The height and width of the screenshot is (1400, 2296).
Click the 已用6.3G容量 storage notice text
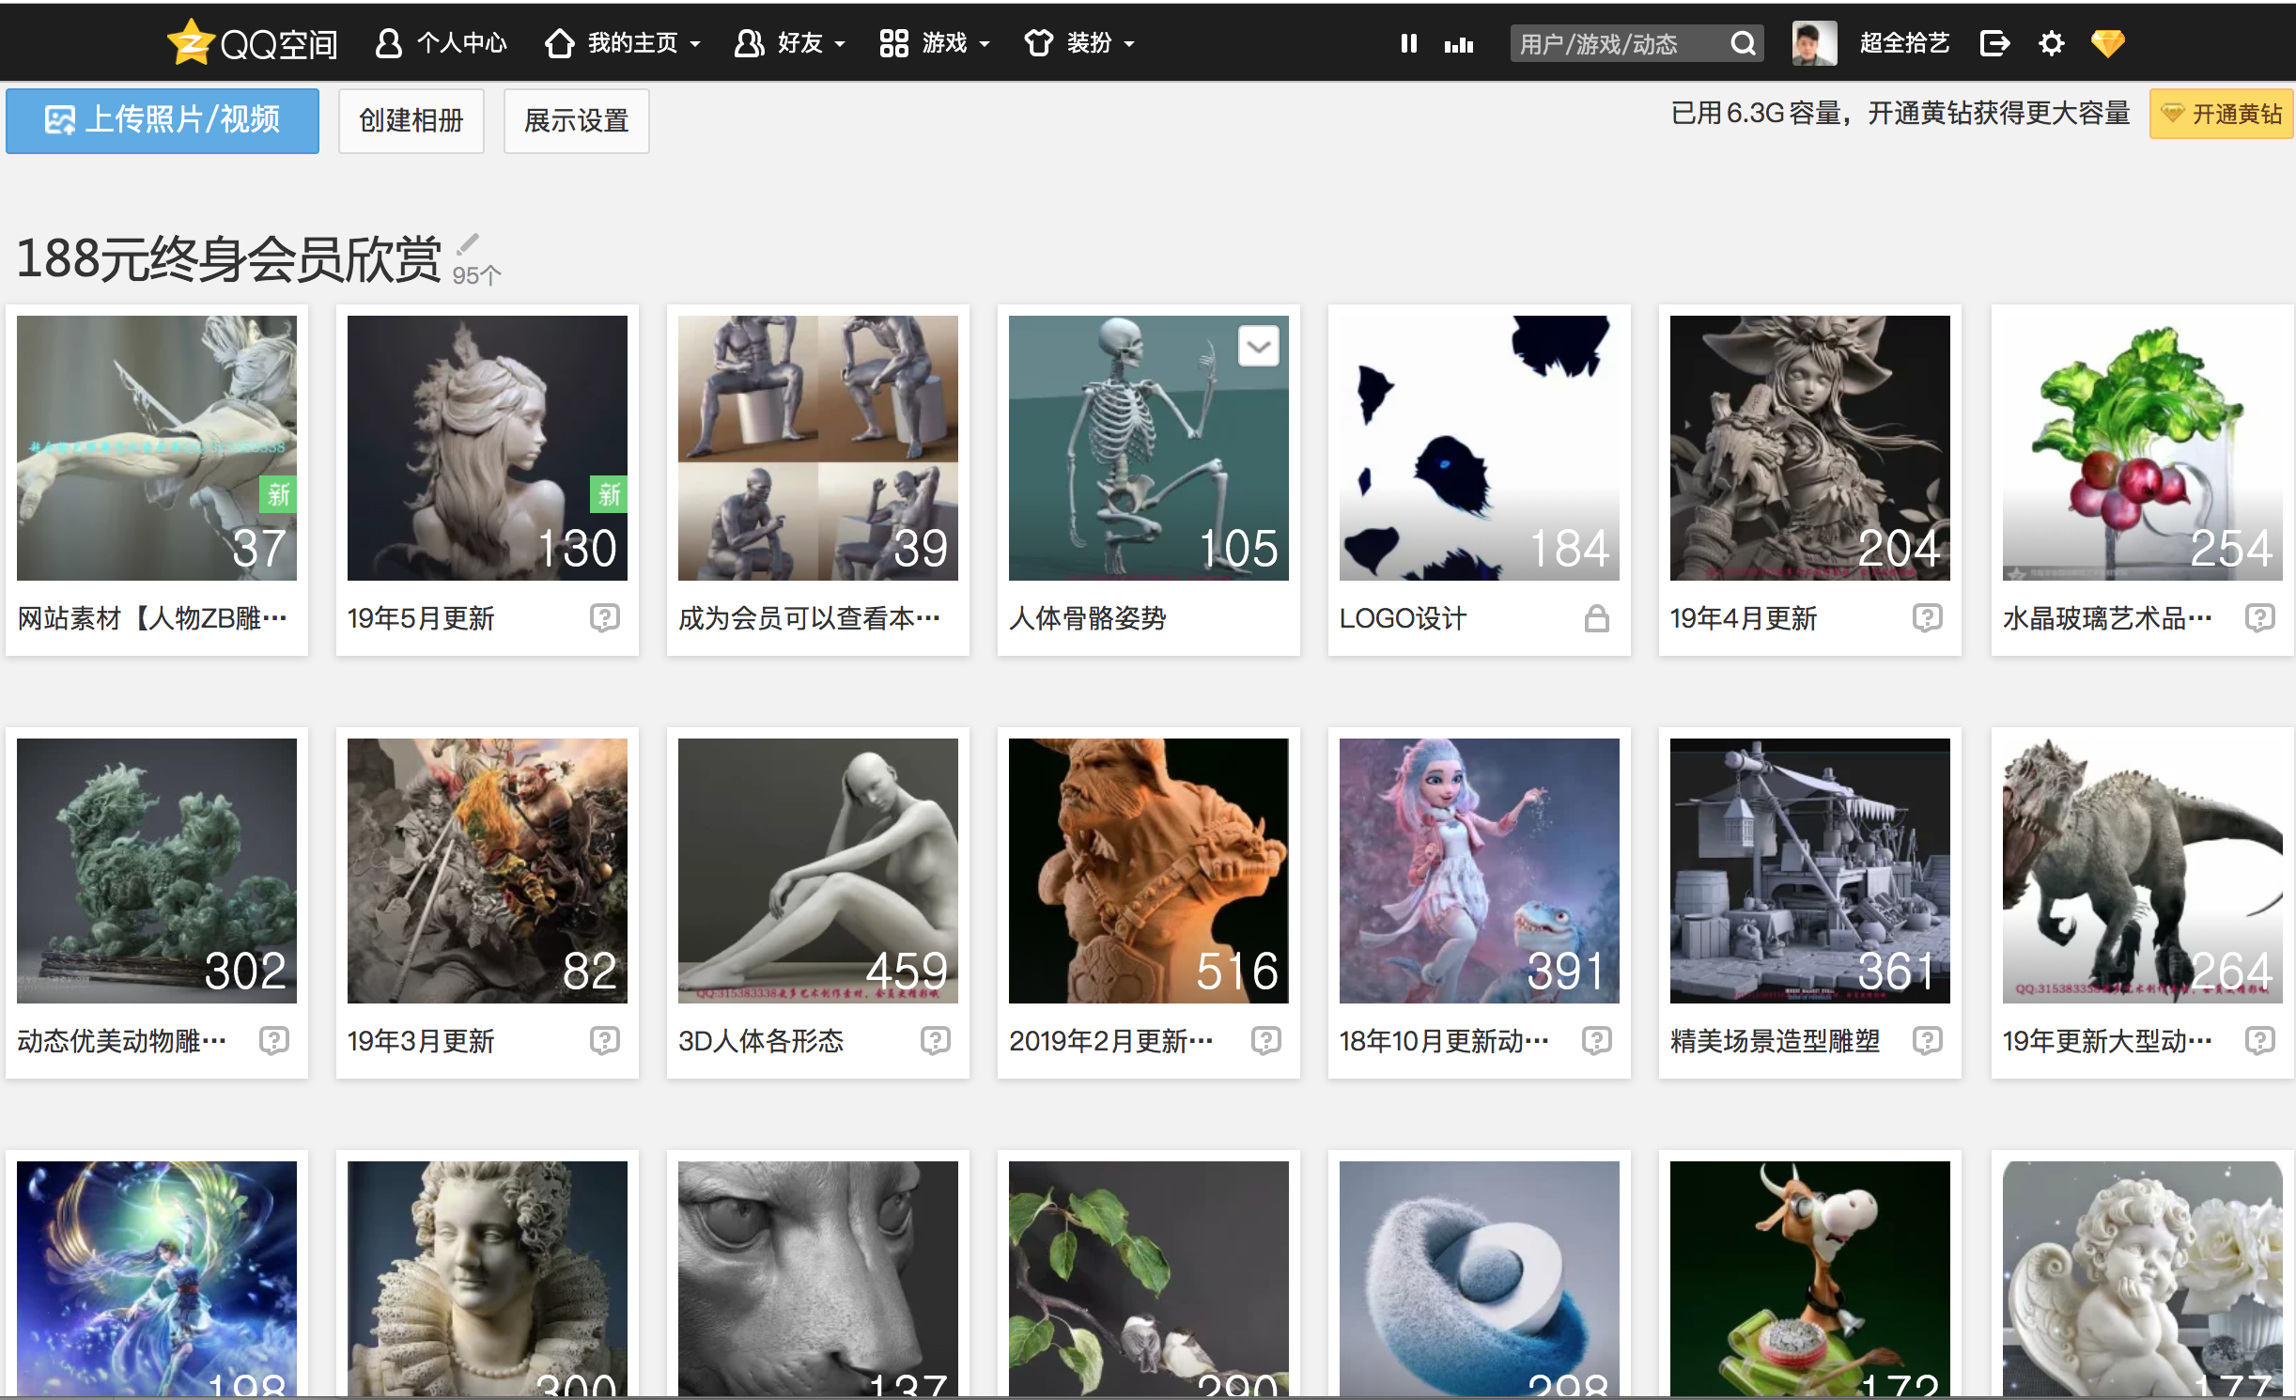(1900, 114)
